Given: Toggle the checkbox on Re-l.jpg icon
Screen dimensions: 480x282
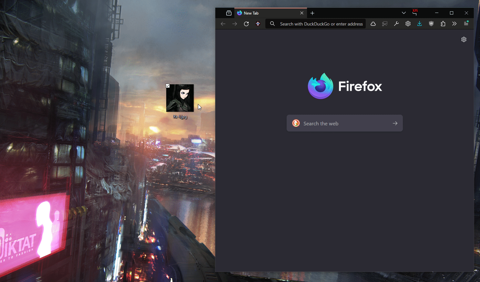Looking at the screenshot, I should (168, 86).
